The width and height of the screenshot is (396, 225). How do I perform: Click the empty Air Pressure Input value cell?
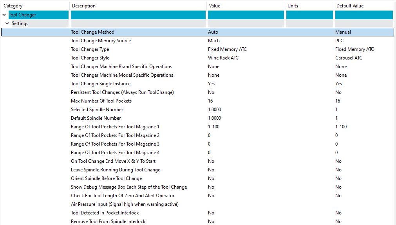(245, 204)
